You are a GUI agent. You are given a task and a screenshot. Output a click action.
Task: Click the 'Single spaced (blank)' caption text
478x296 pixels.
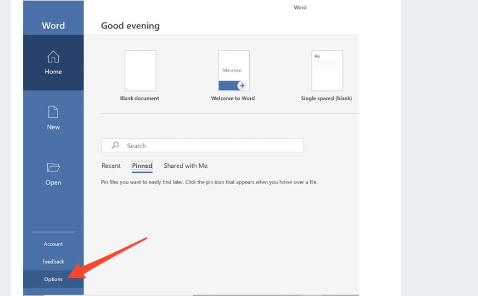click(327, 99)
